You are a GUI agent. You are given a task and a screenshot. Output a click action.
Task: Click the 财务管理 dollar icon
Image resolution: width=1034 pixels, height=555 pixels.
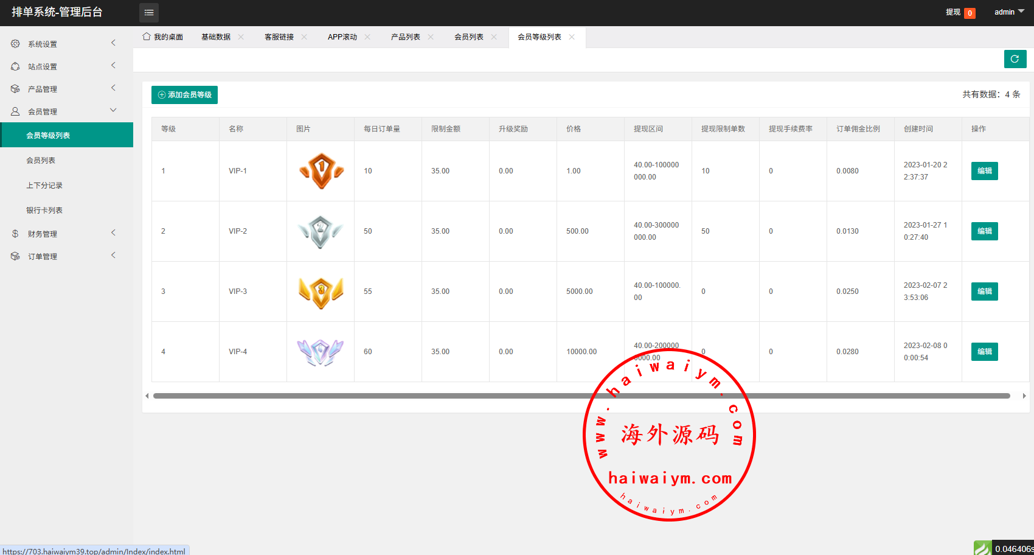pos(15,234)
